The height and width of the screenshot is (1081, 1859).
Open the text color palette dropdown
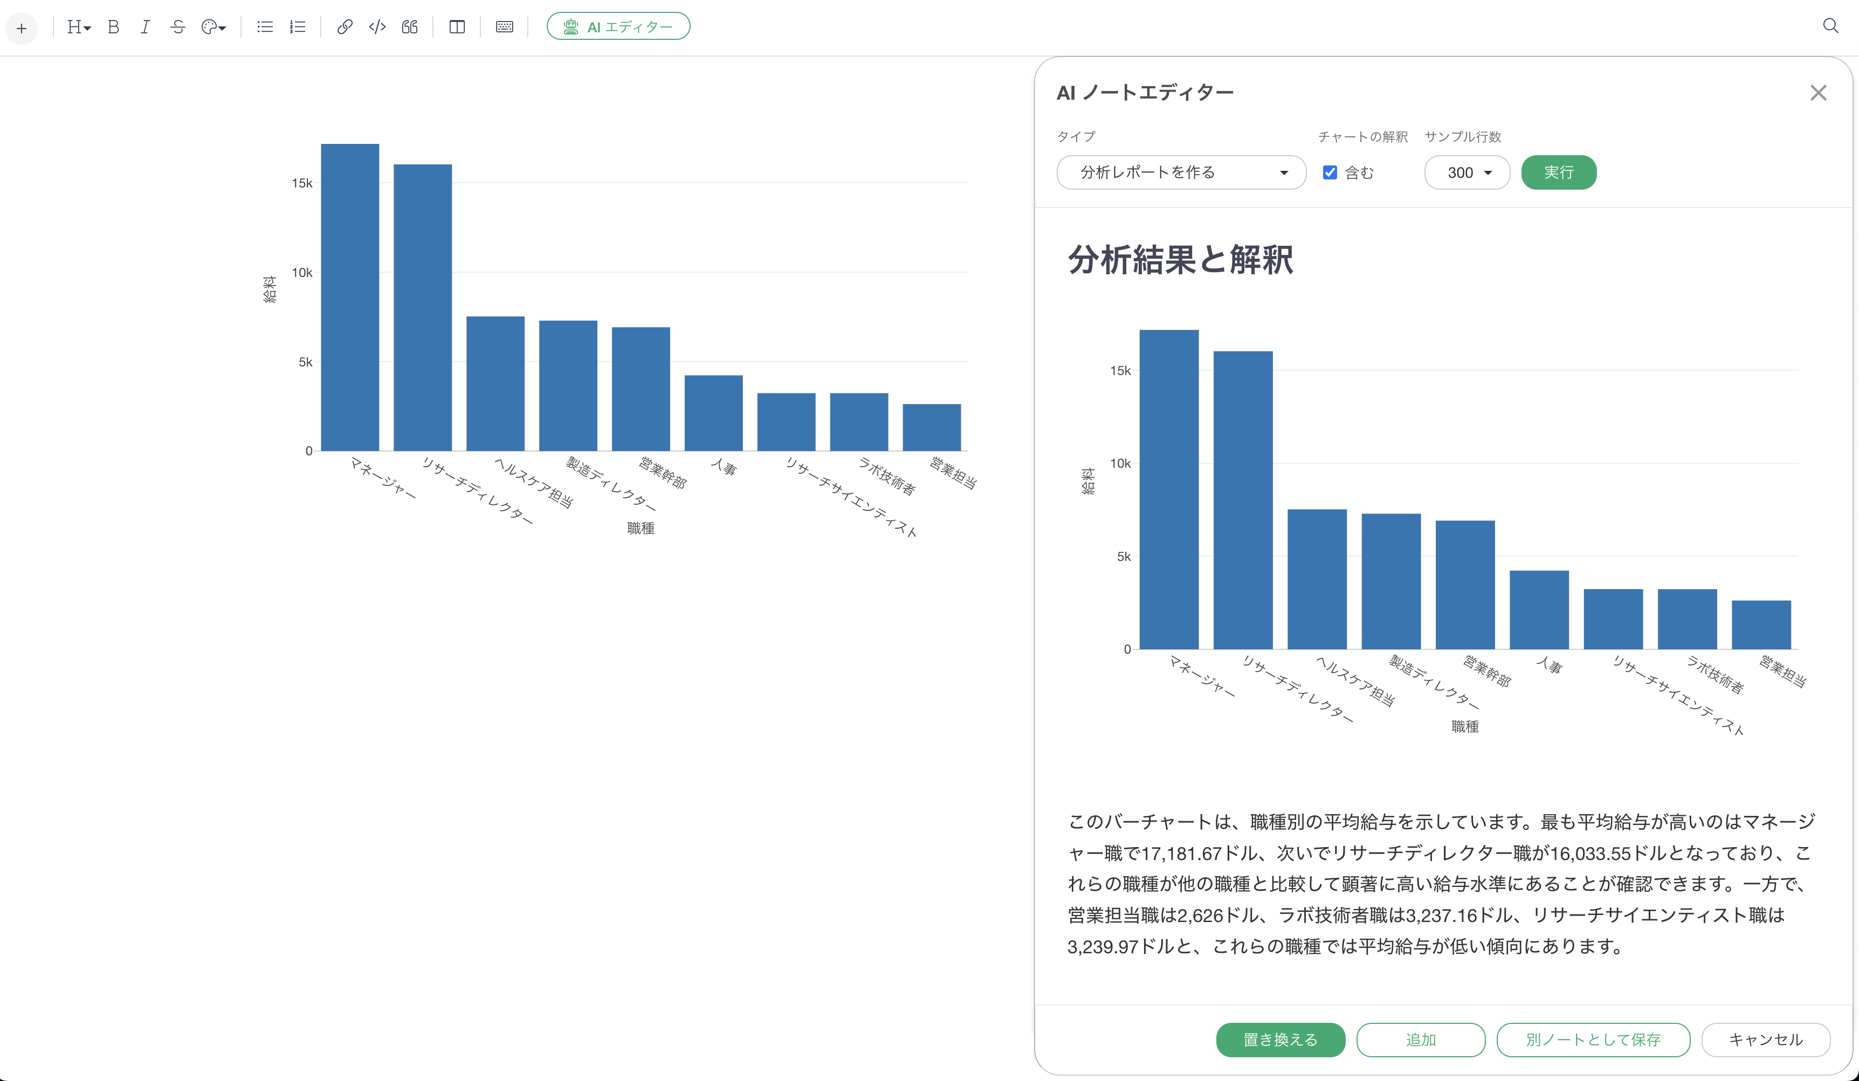point(213,27)
